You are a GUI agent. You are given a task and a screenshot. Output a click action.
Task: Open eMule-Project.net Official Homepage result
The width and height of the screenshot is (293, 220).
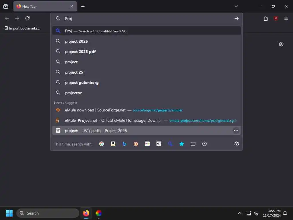tap(146, 120)
